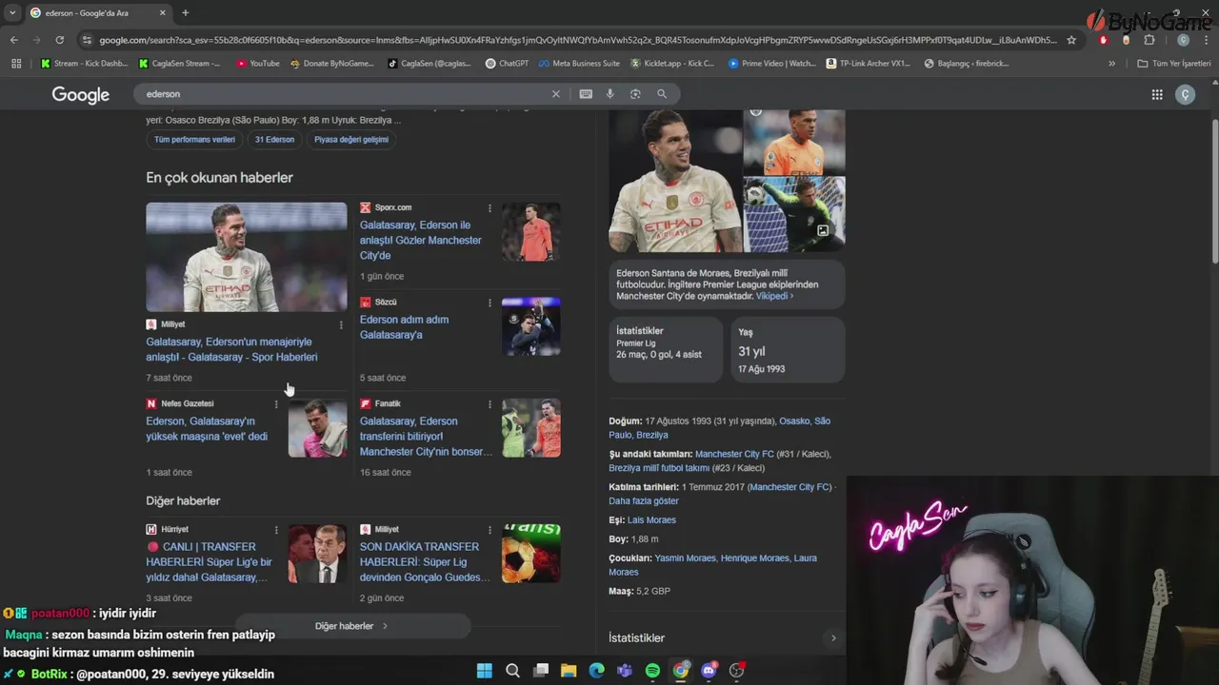Reload the page
This screenshot has width=1219, height=685.
(x=59, y=40)
